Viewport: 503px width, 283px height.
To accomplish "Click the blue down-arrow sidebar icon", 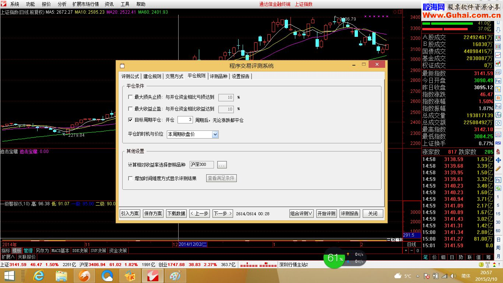I will tap(498, 31).
